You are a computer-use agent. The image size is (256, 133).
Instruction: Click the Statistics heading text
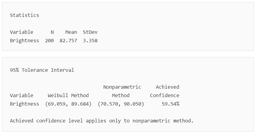[25, 15]
